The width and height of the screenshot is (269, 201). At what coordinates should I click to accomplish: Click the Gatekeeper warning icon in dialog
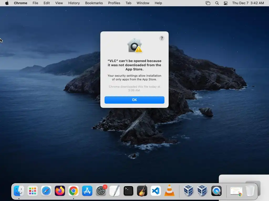134,46
